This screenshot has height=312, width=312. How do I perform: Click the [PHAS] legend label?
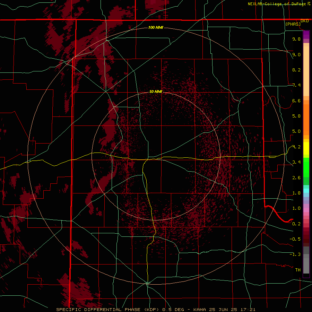coord(293,24)
